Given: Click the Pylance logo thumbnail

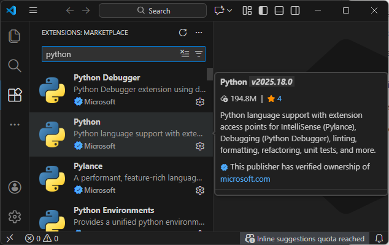Looking at the screenshot, I should (52, 179).
